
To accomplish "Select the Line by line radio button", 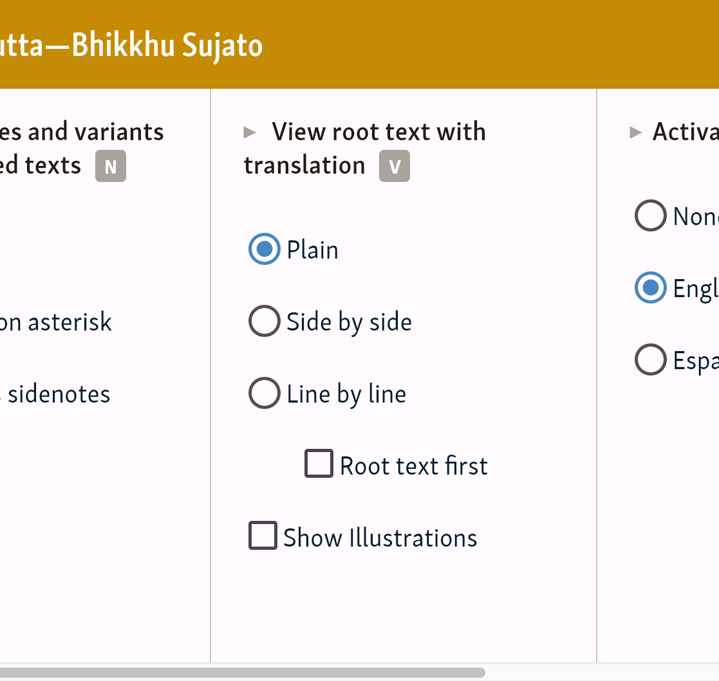I will coord(264,394).
